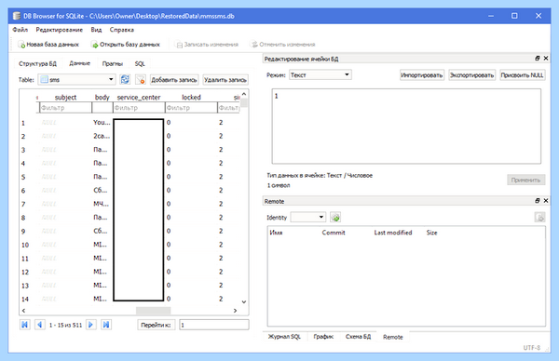This screenshot has height=361, width=559.
Task: Click the Add Record (Добавить запись) button
Action: 174,80
